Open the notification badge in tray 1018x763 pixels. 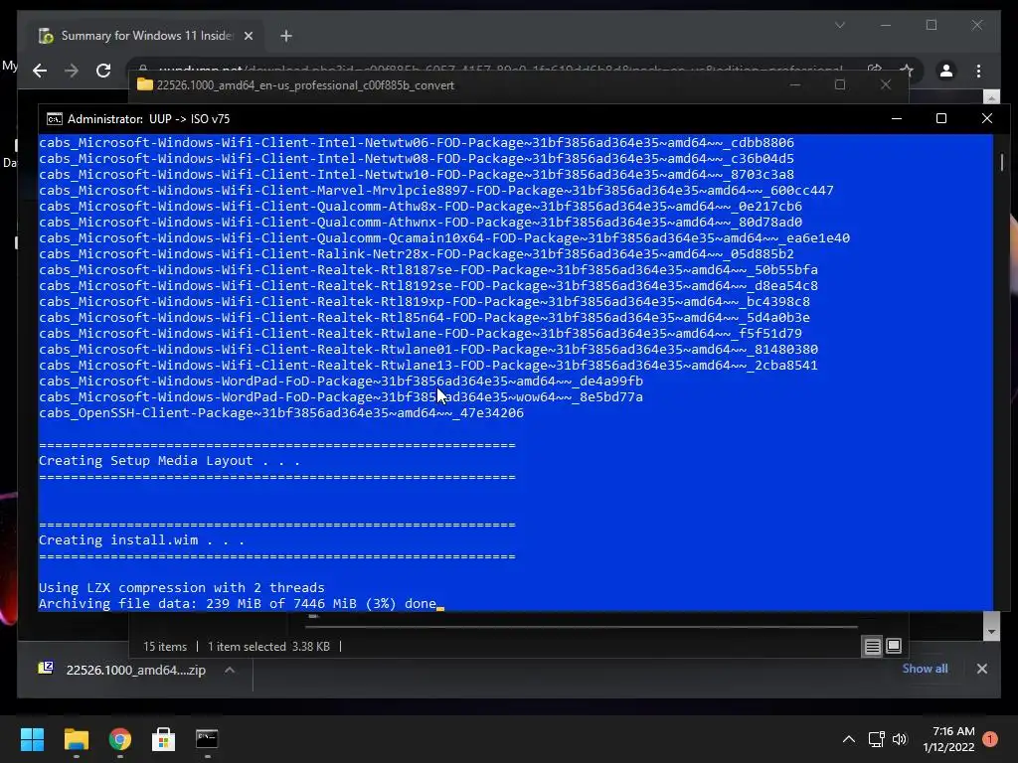pyautogui.click(x=990, y=739)
